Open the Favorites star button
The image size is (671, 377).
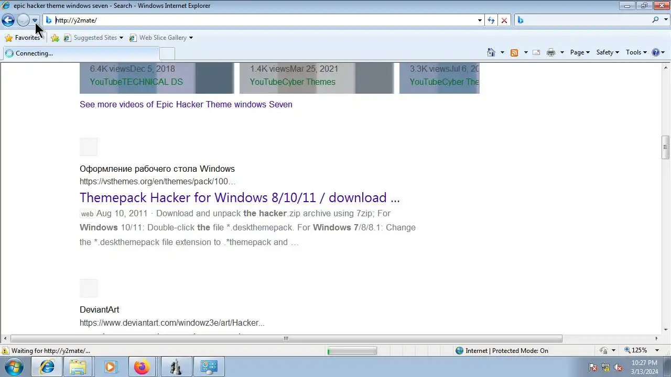[23, 38]
